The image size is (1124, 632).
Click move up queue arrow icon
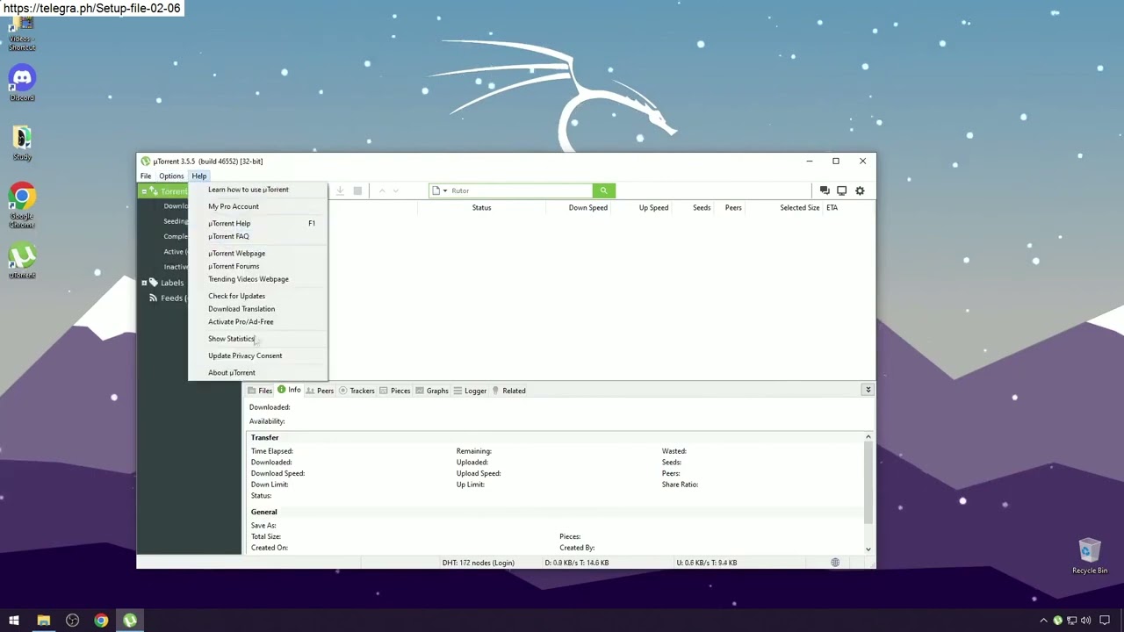pos(382,190)
